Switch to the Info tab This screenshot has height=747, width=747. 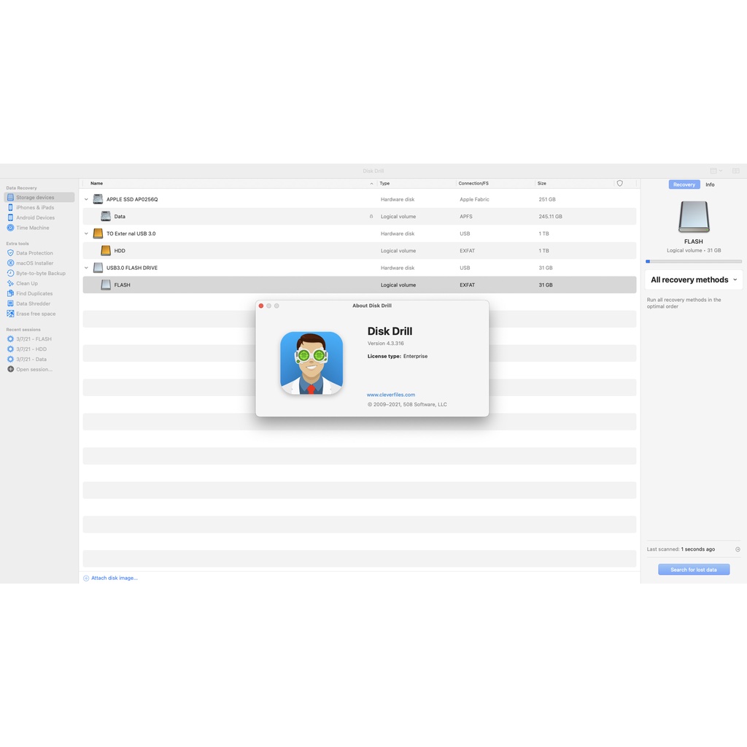click(710, 185)
